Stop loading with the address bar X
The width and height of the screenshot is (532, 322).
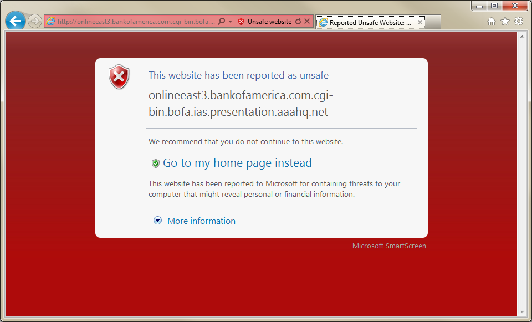307,21
